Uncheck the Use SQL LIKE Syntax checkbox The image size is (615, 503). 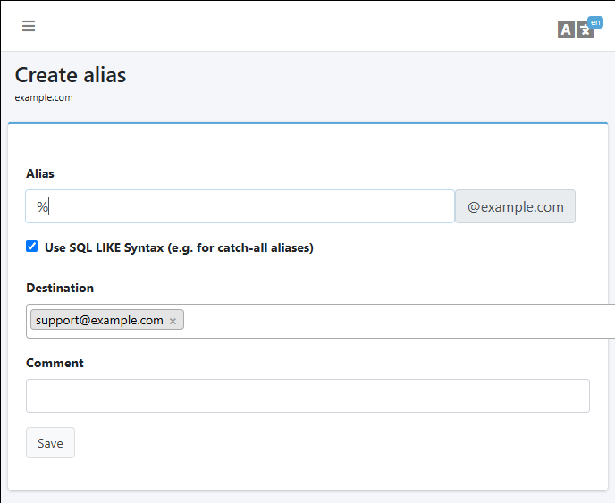point(32,247)
